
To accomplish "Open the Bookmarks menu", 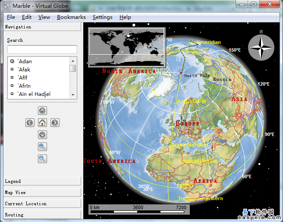I will tap(71, 17).
